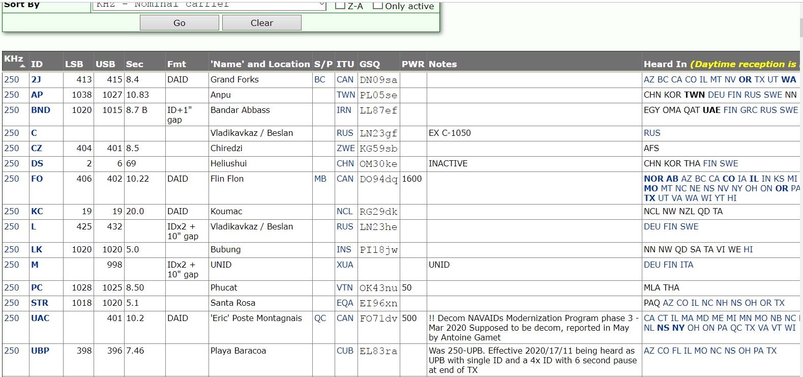Click the NCL country link
Viewport: 803px width, 377px height.
coord(345,211)
